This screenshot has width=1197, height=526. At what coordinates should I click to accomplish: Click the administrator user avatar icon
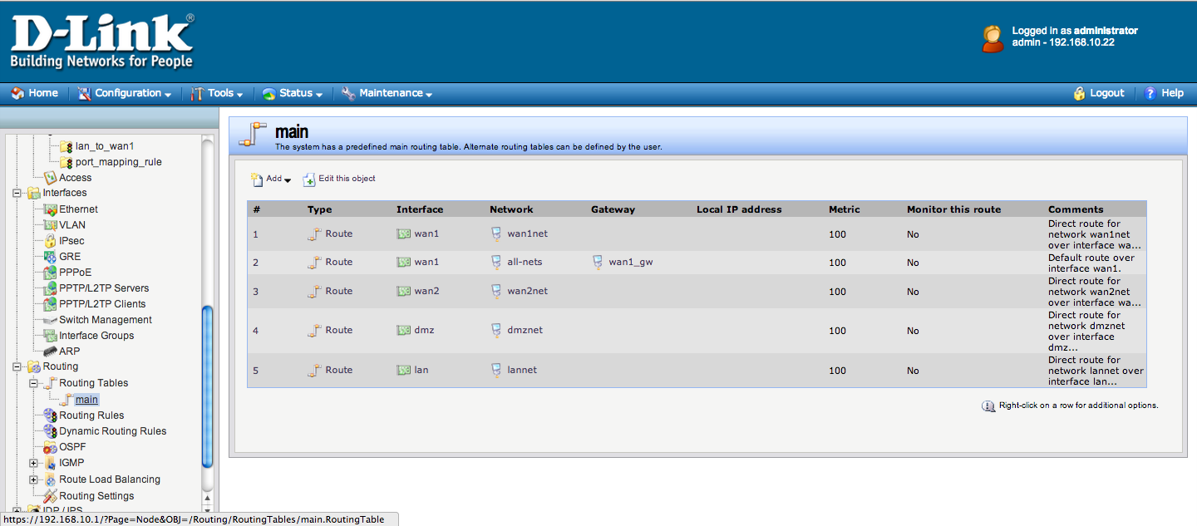pyautogui.click(x=993, y=38)
